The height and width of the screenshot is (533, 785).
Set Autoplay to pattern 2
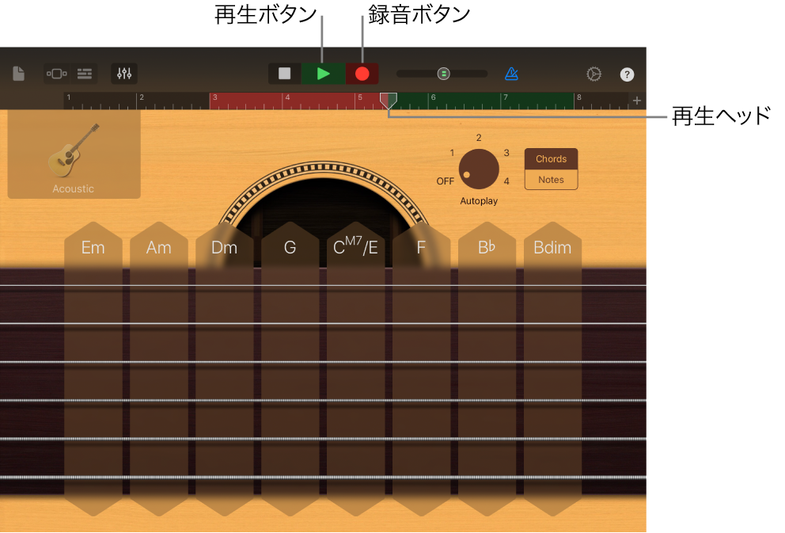pyautogui.click(x=479, y=137)
